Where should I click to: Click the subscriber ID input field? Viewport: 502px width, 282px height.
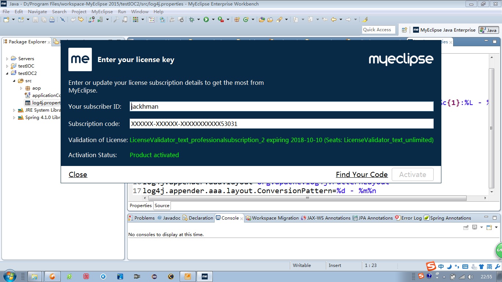(x=282, y=106)
